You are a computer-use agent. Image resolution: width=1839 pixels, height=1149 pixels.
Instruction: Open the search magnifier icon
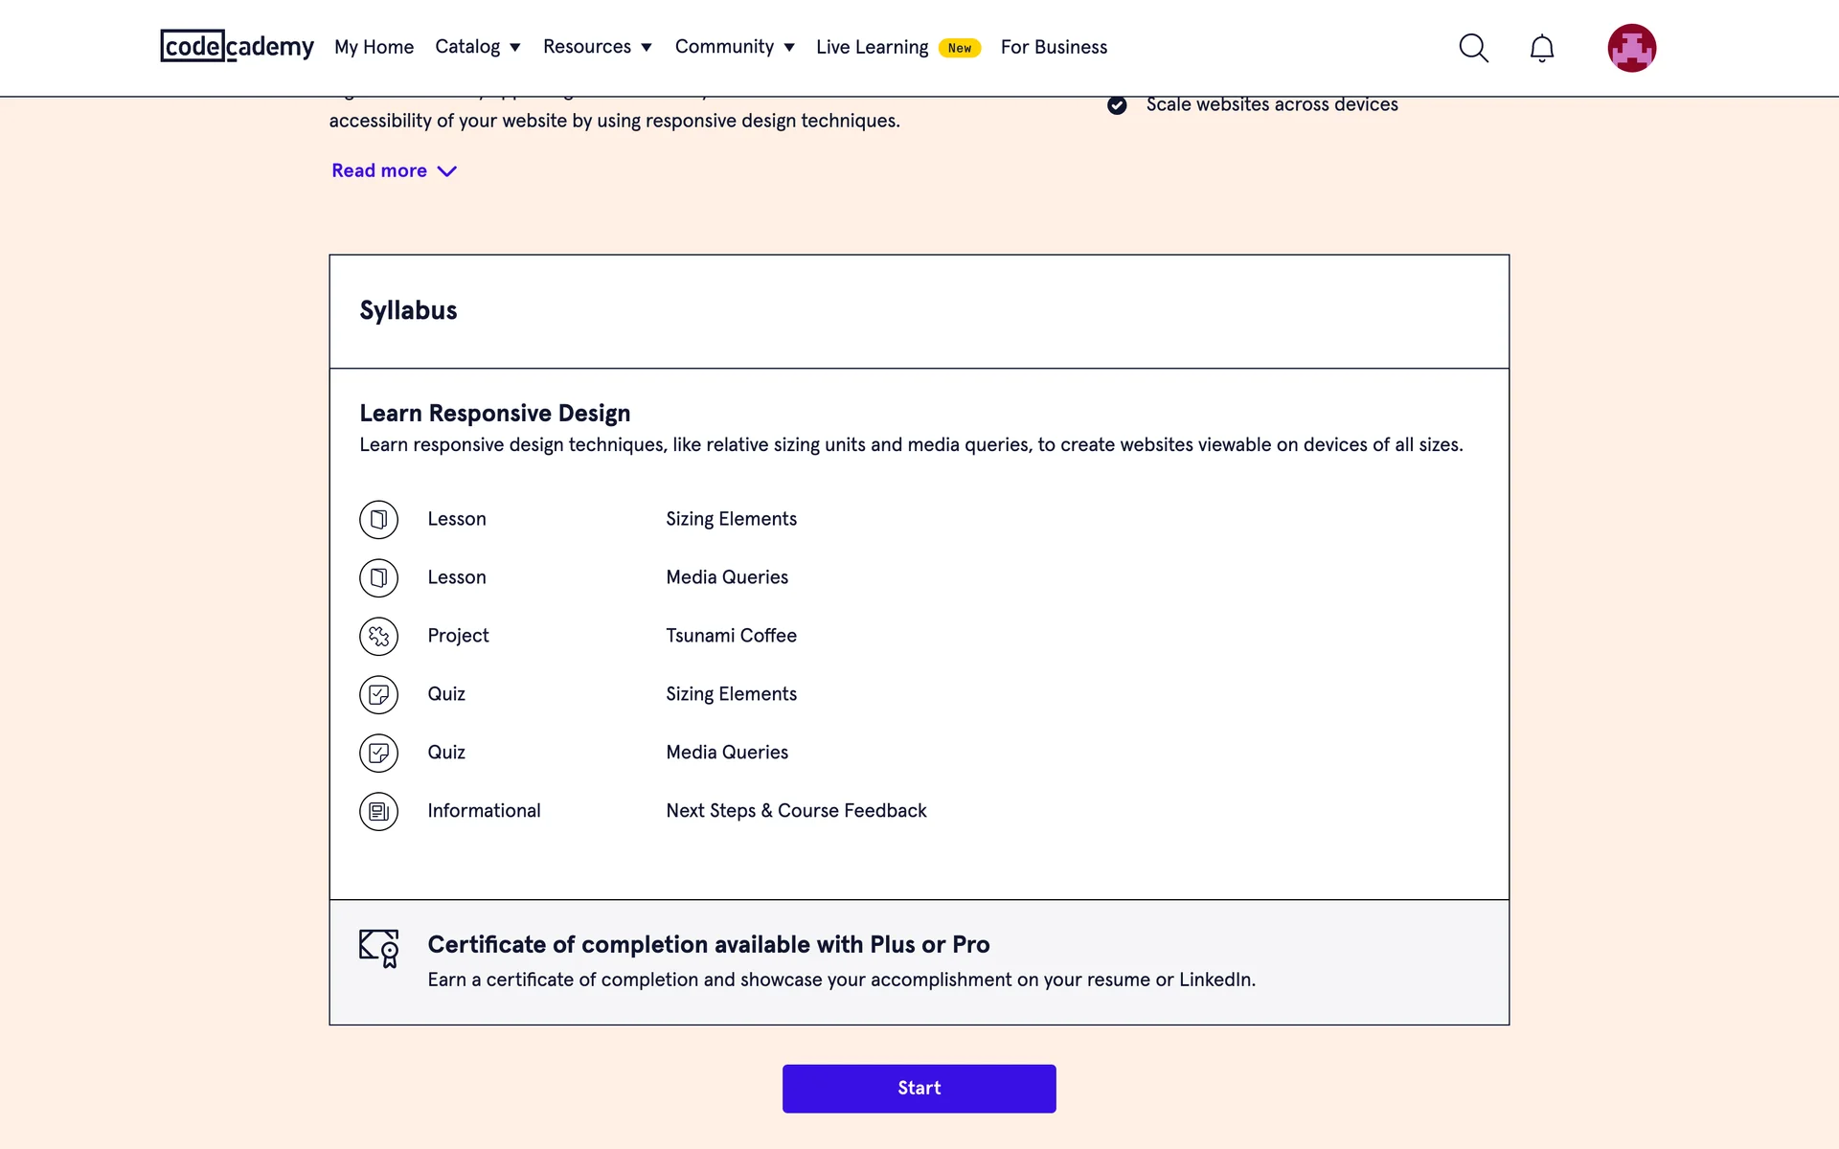(1473, 48)
